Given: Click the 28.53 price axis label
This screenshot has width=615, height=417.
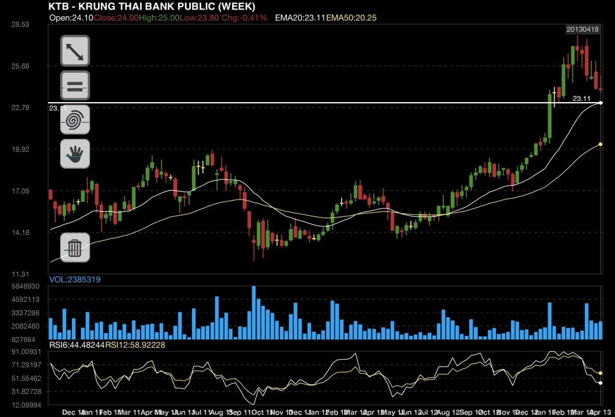Looking at the screenshot, I should pos(20,24).
